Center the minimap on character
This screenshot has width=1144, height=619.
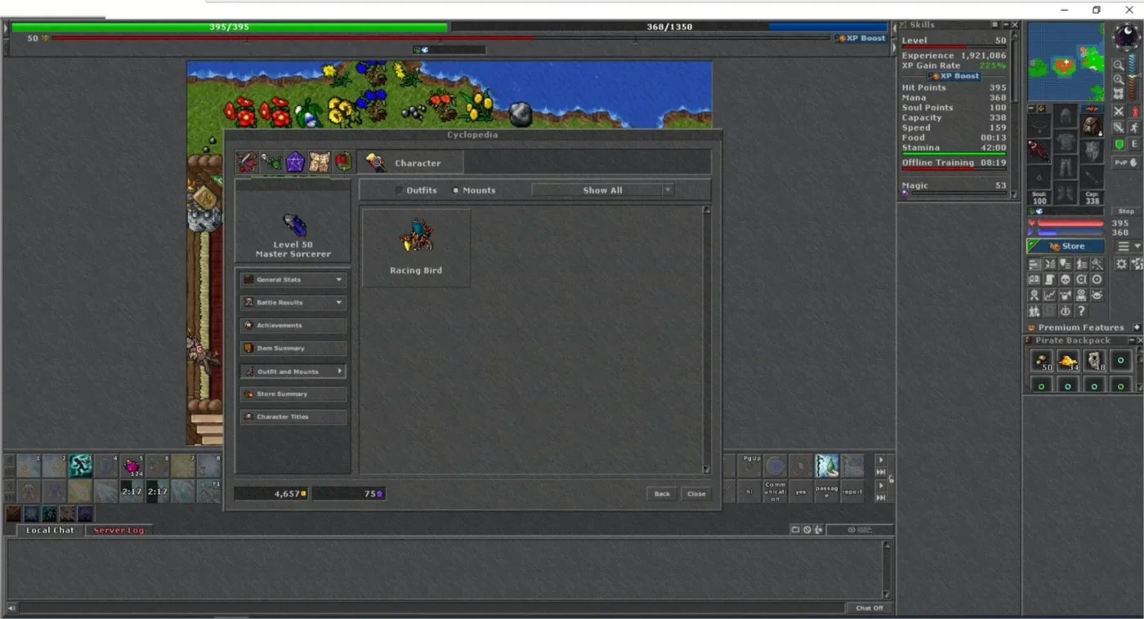1119,94
